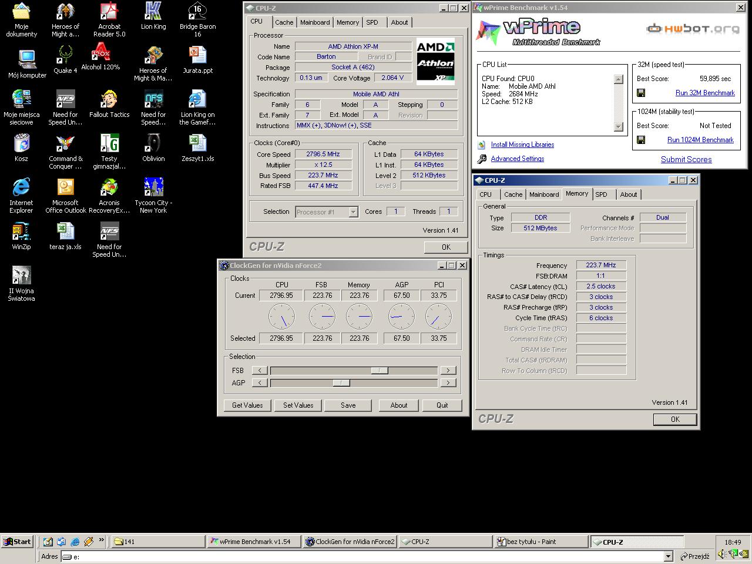Click FSB slider left arrow
752x564 pixels.
pyautogui.click(x=259, y=370)
